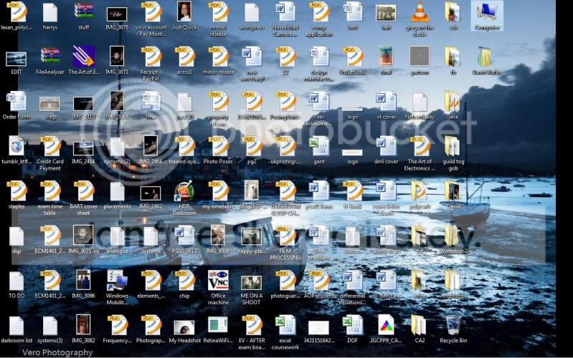Screen dimensions: 573x358
Task: Select the 'excel coursework' spreadsheet icon
Action: (x=285, y=325)
